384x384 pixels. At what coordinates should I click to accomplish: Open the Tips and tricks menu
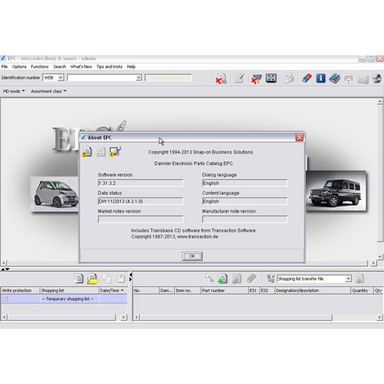click(x=109, y=67)
